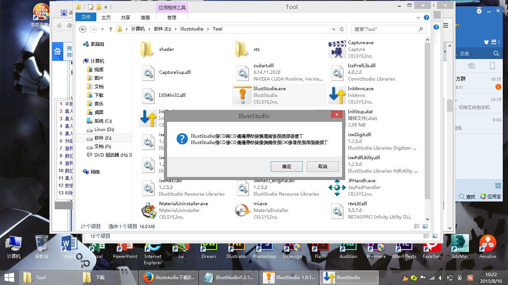Select the Capture.exe clapperboard icon
The image size is (508, 285).
point(337,49)
